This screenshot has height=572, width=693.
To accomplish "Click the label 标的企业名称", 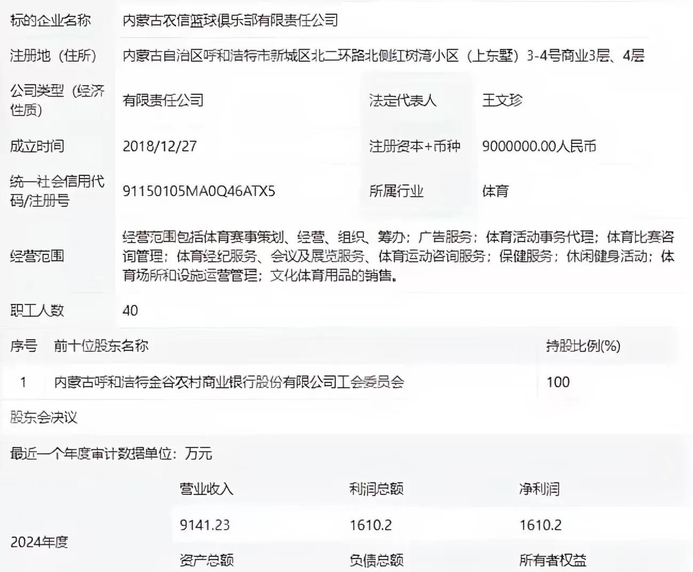I will tap(51, 20).
